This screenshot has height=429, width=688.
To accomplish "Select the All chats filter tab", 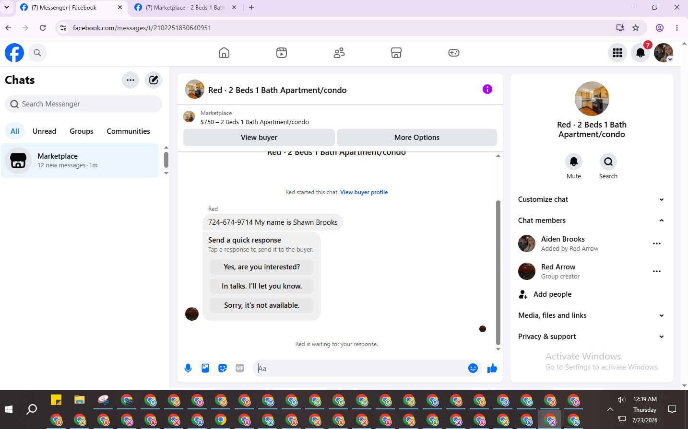I will pyautogui.click(x=15, y=131).
